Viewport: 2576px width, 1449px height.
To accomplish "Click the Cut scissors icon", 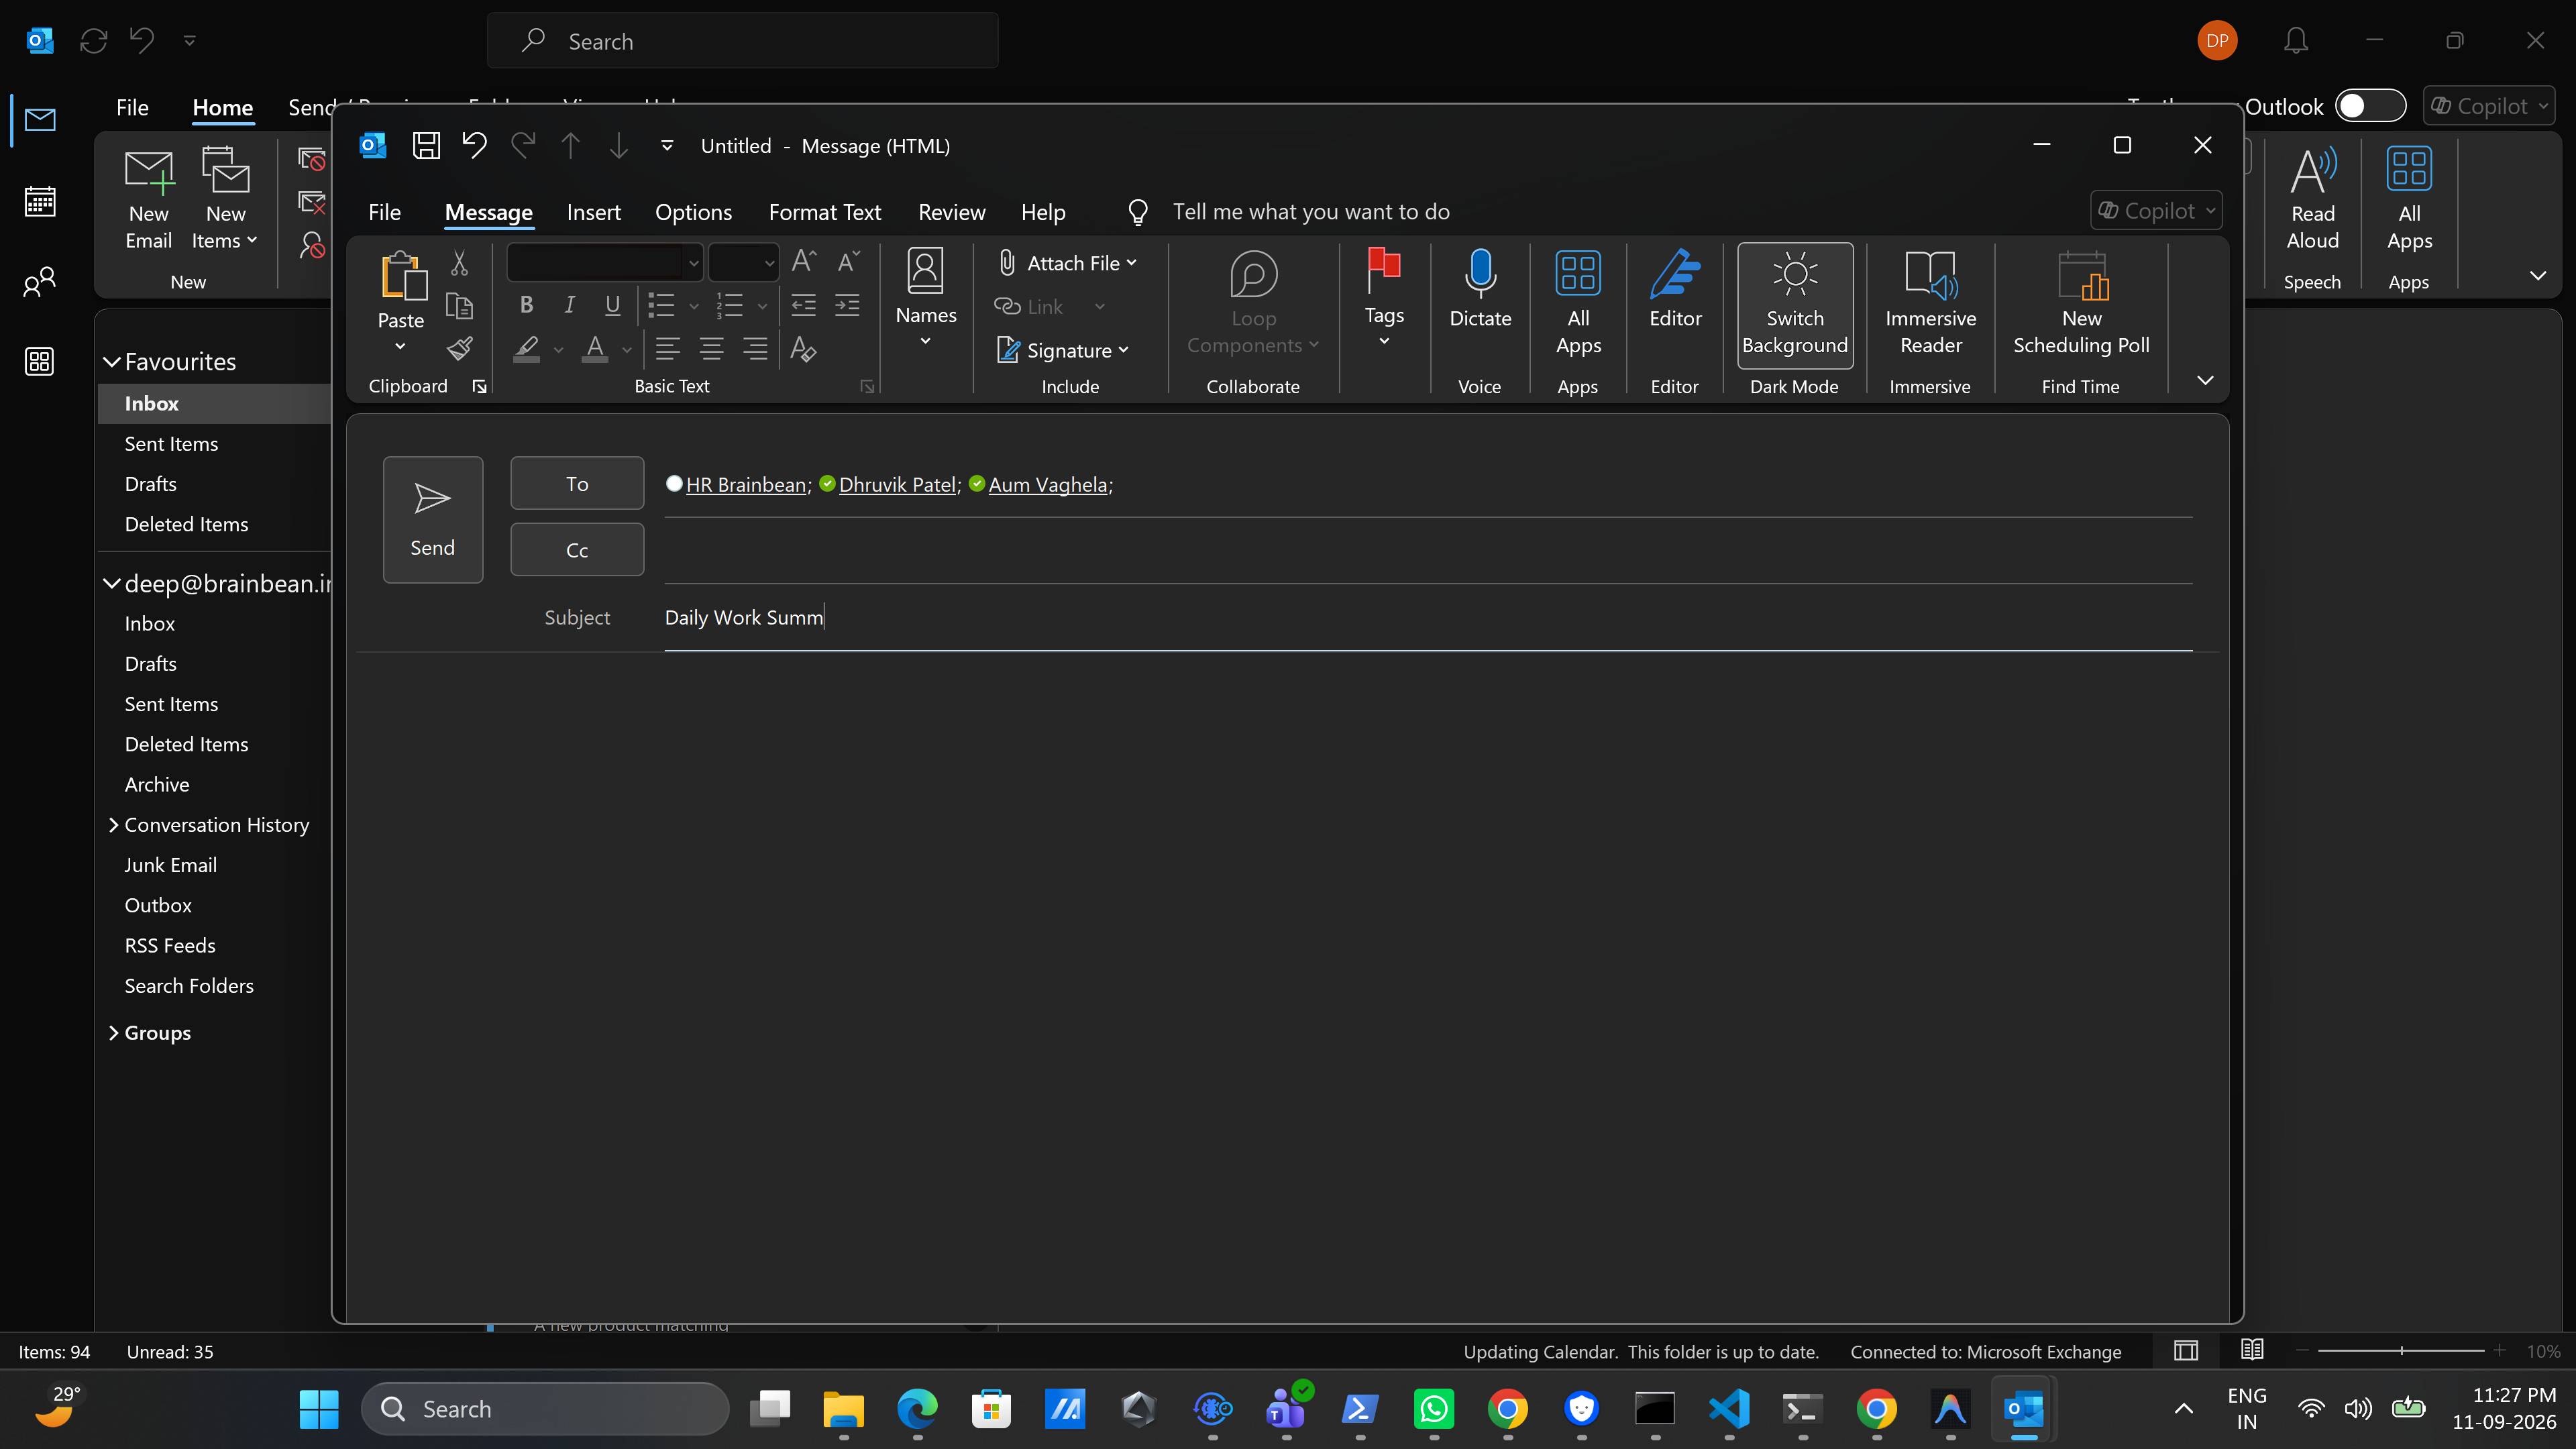I will [459, 263].
